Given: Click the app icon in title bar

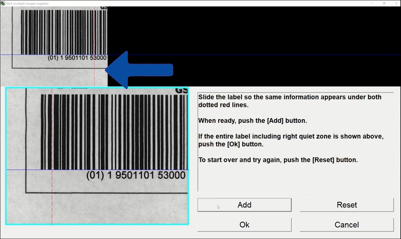Looking at the screenshot, I should pyautogui.click(x=2, y=3).
